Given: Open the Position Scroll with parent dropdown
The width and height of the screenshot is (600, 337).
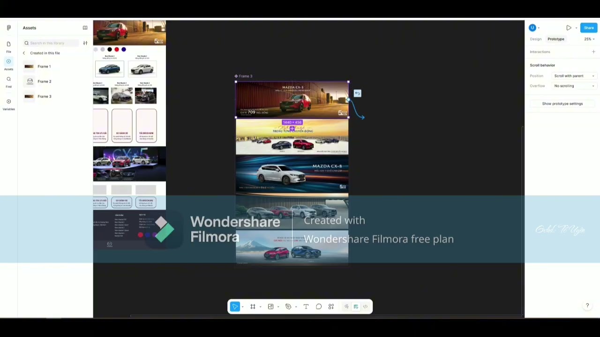Looking at the screenshot, I should click(574, 76).
